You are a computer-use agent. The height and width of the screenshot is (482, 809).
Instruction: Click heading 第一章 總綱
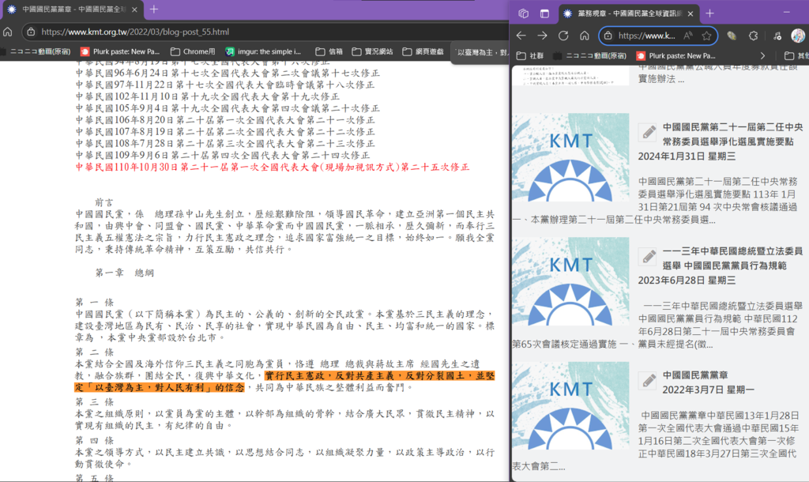(124, 273)
